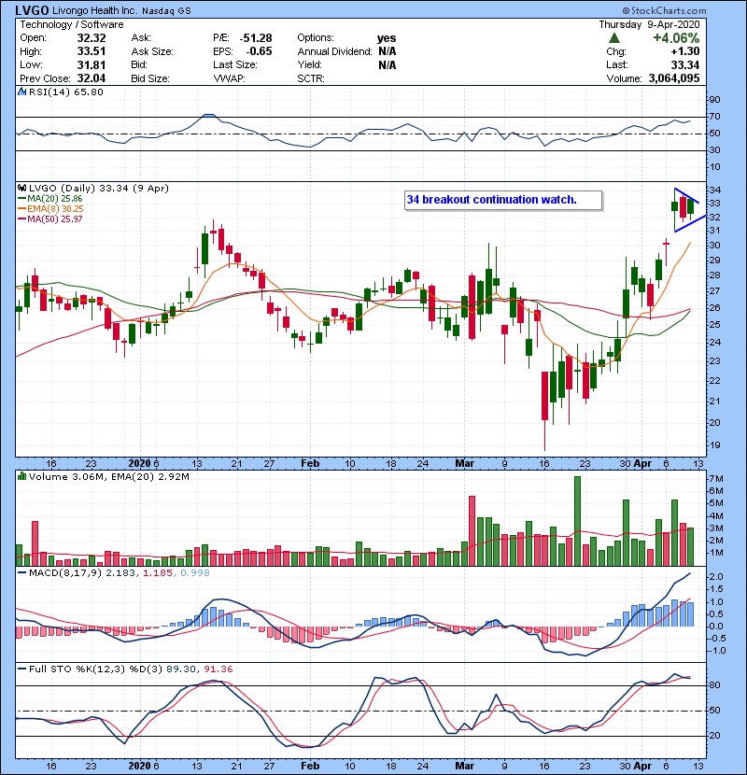Screen dimensions: 747x775
Task: Click the RSI(14) 65.80 label
Action: (65, 92)
